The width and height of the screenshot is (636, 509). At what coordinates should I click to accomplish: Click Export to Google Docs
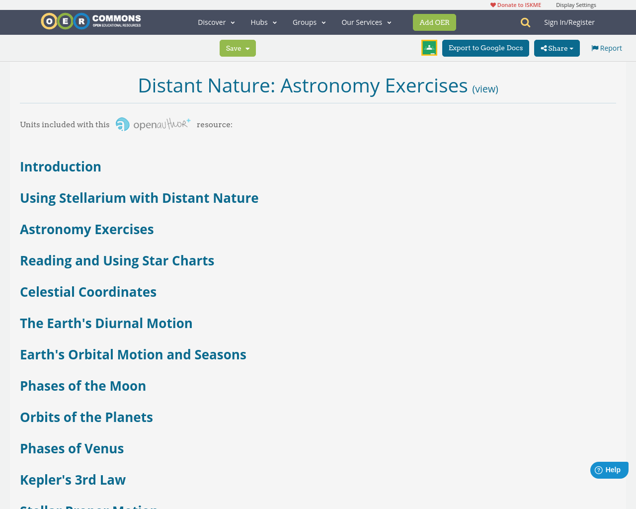pyautogui.click(x=485, y=47)
